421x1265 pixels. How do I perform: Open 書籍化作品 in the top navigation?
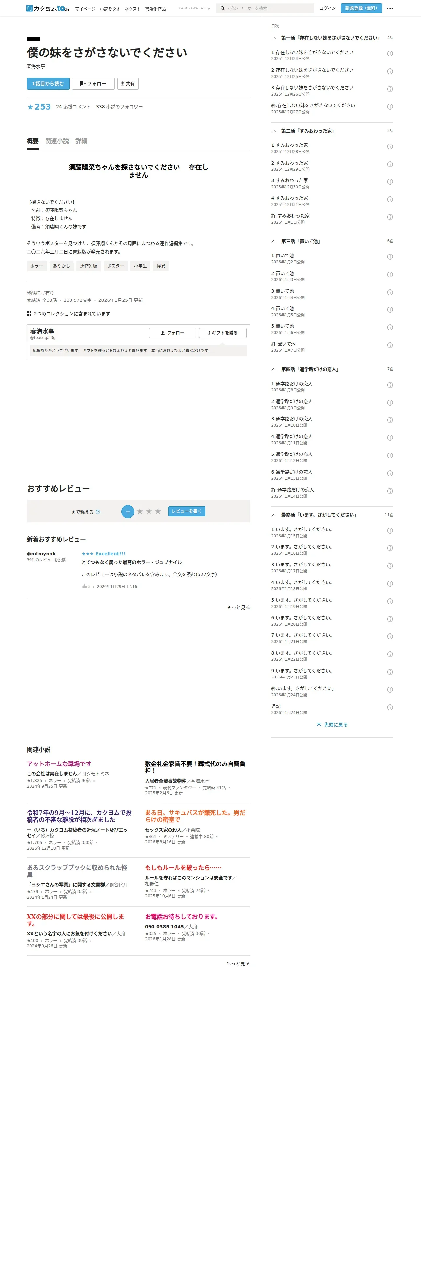click(x=155, y=9)
